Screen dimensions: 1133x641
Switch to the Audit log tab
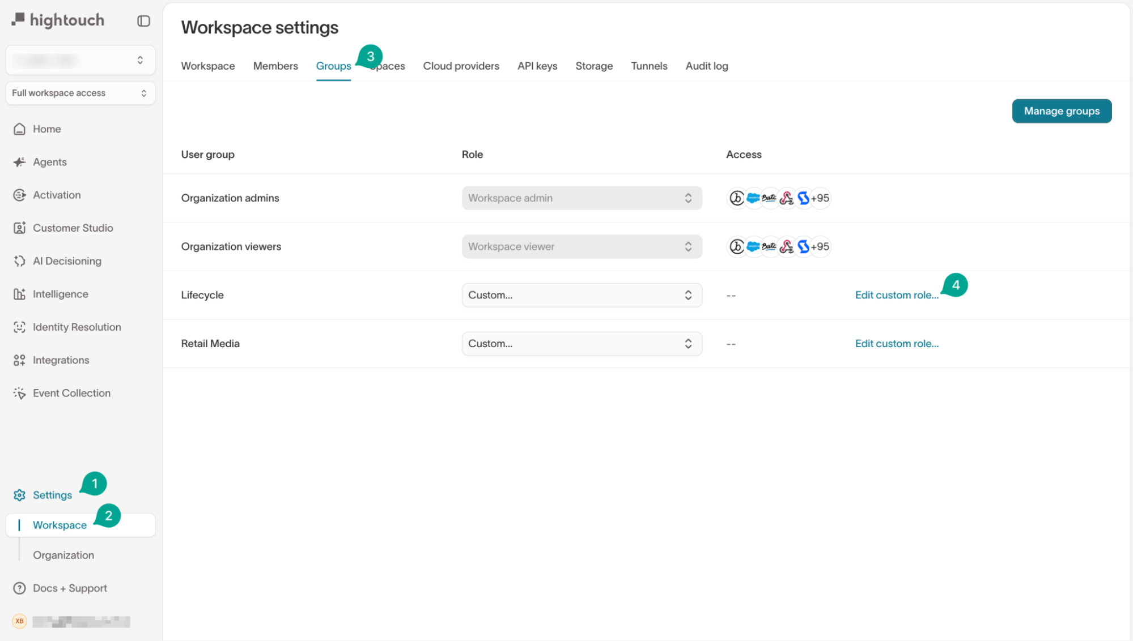coord(706,66)
